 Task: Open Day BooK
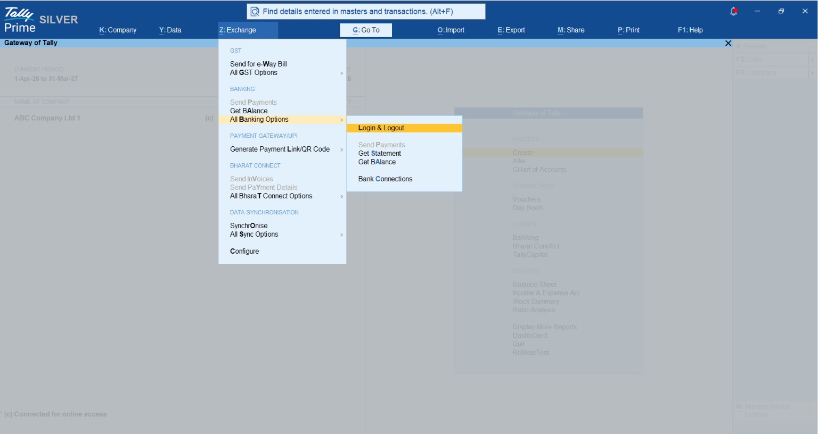click(x=528, y=208)
